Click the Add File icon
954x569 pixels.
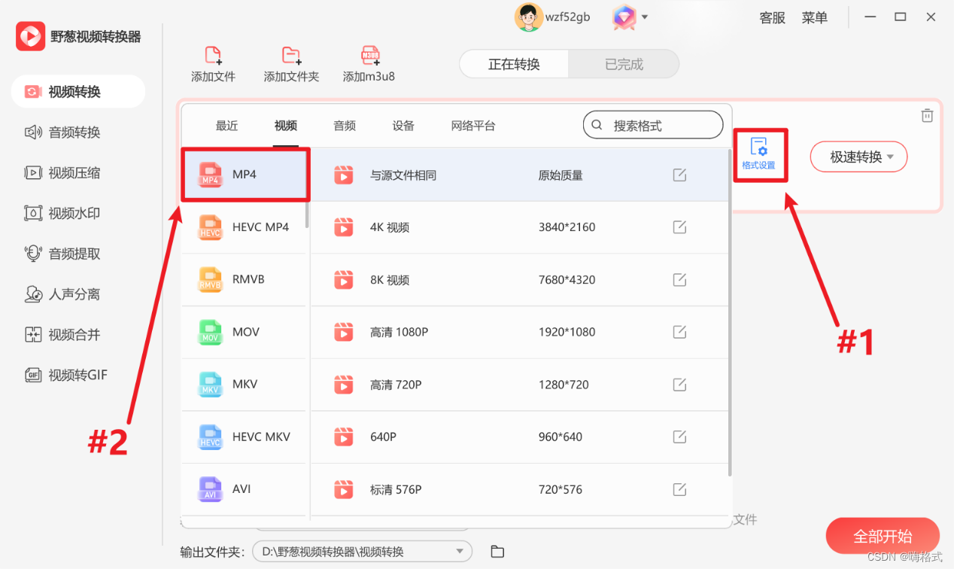coord(213,56)
